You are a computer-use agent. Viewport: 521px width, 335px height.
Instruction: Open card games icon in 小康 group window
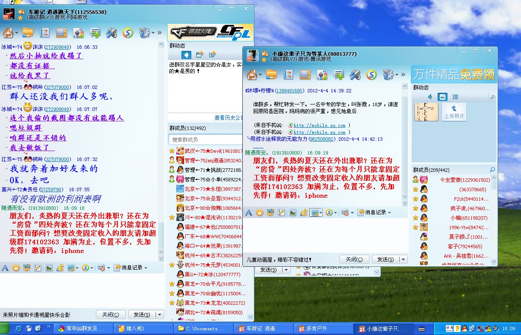point(322,75)
